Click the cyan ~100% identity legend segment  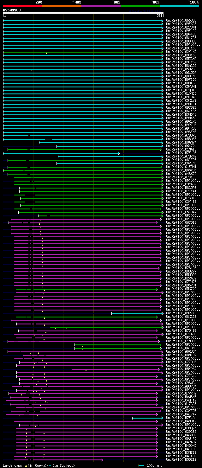click(179, 5)
